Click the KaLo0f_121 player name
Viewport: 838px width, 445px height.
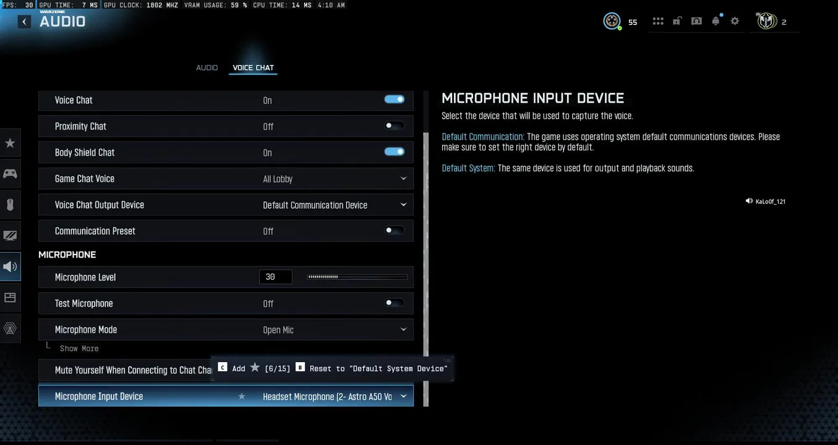771,201
